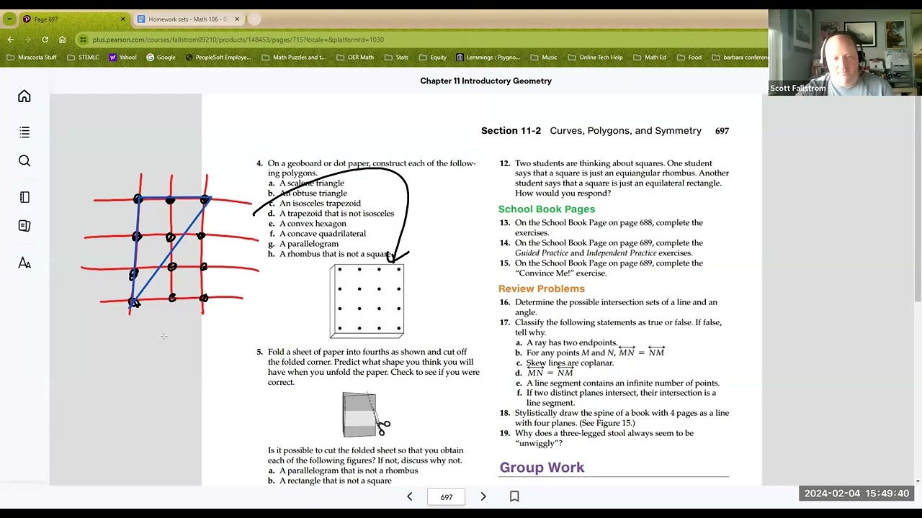Go to the previous page arrow
This screenshot has width=922, height=518.
click(410, 496)
